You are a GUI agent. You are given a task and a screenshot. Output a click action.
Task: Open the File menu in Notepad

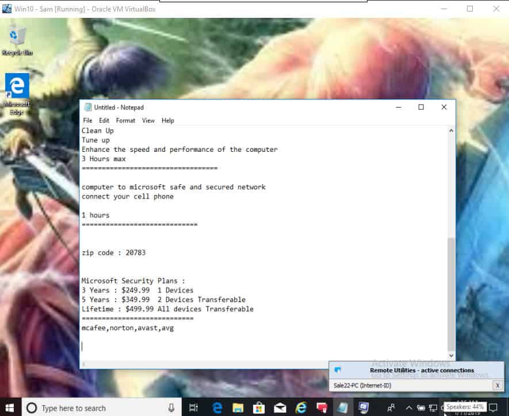coord(87,120)
